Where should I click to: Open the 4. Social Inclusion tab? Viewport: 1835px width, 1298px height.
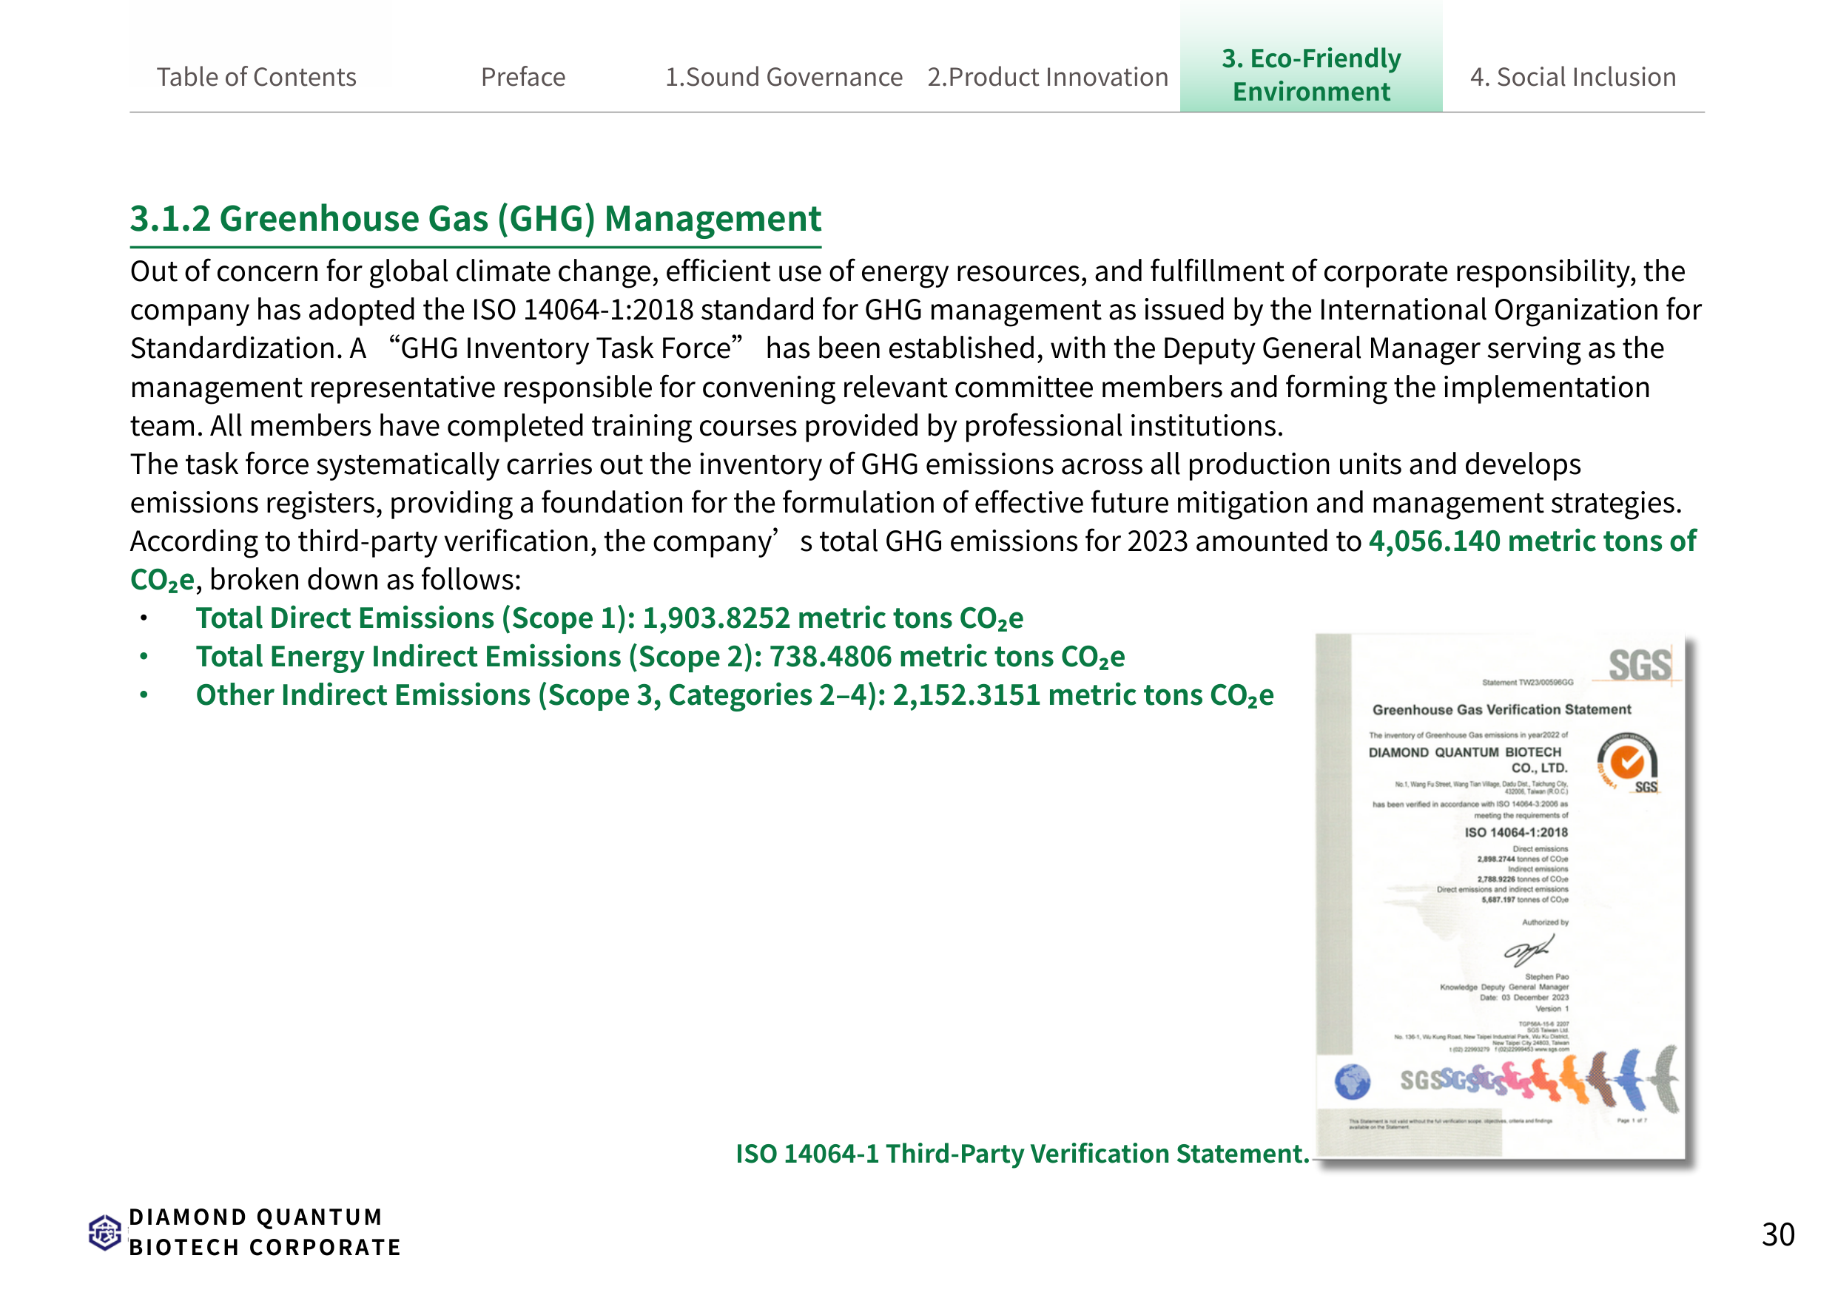pos(1573,77)
